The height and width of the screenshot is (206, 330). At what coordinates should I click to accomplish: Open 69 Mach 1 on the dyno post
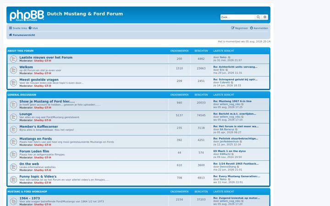230,151
